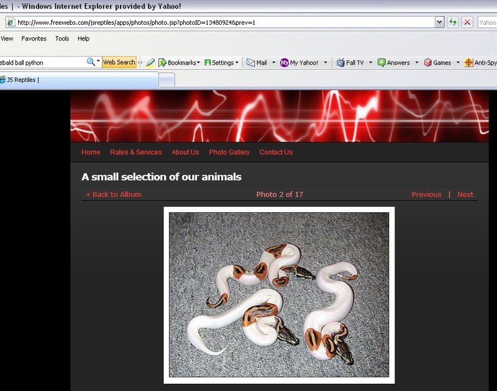Open the Rates & Services link
The height and width of the screenshot is (391, 497).
(x=135, y=152)
